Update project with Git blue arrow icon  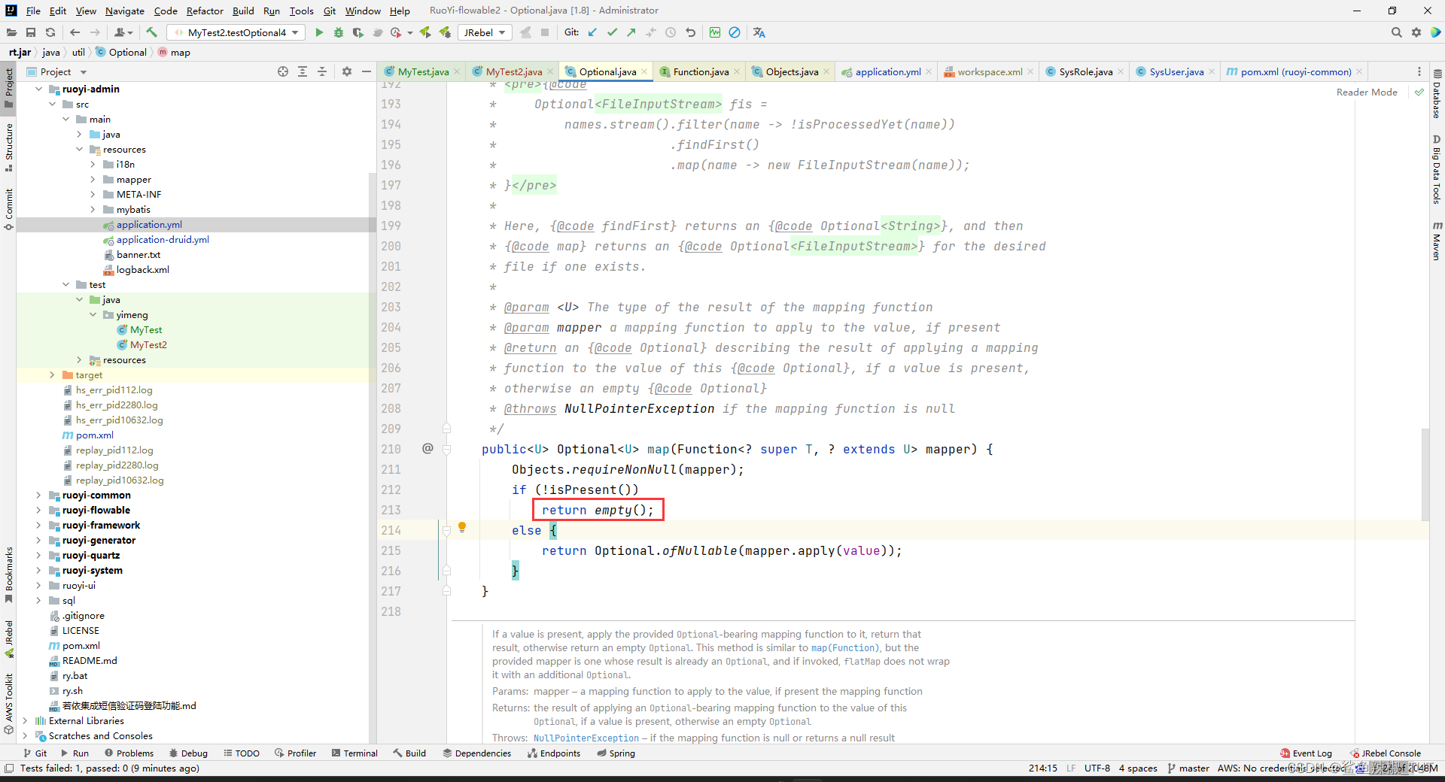[x=592, y=32]
